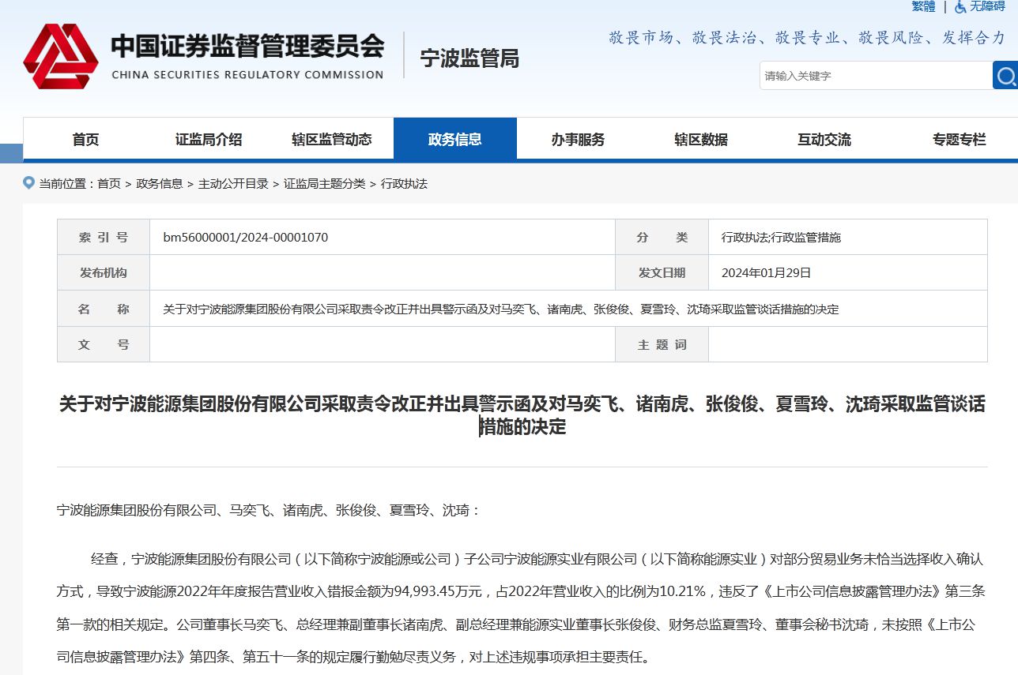Click the 宁波监管局 bureau title
This screenshot has height=675, width=1018.
[x=469, y=58]
